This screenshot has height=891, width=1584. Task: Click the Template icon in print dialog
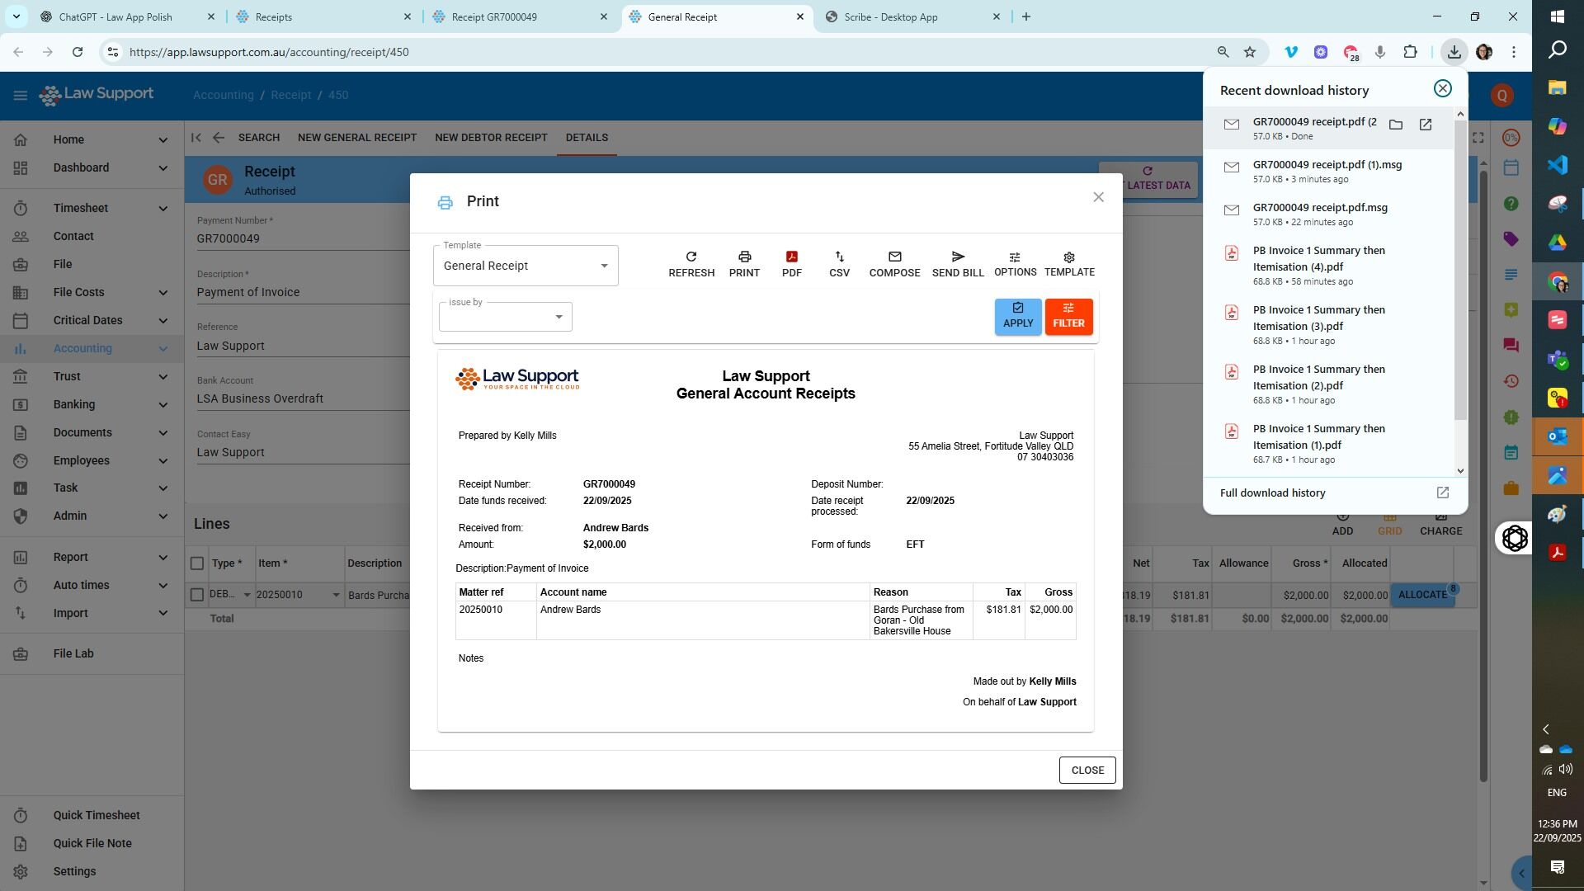(1068, 262)
